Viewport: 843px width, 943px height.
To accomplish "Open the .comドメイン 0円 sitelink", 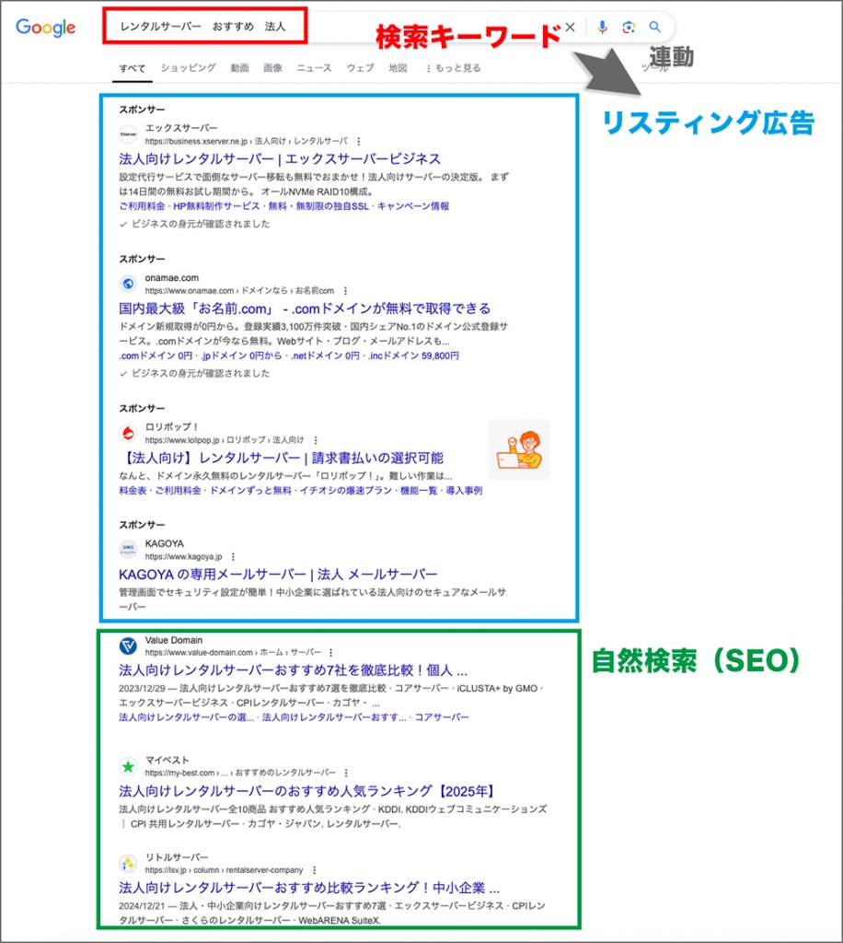I will click(x=156, y=355).
